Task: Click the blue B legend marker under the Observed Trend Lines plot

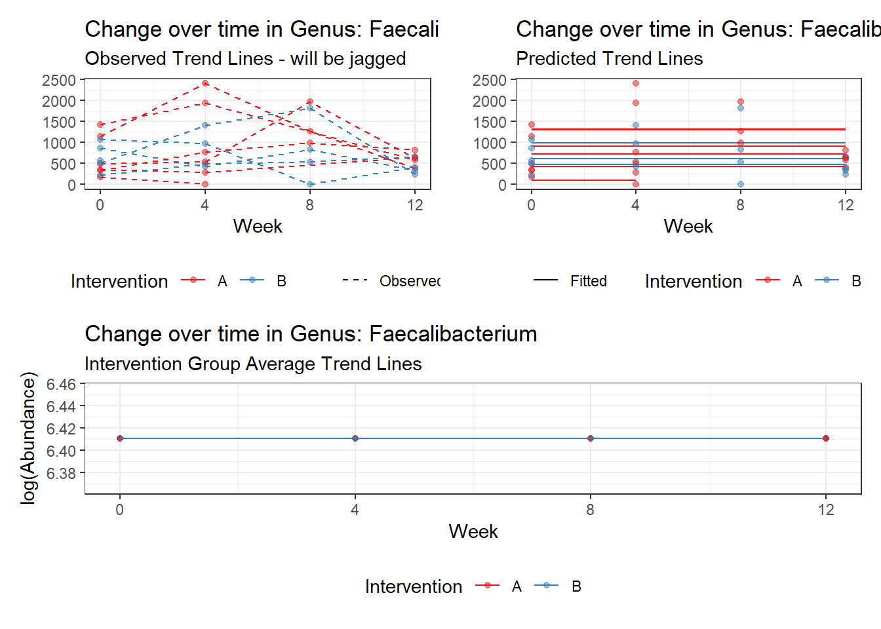Action: click(x=252, y=280)
